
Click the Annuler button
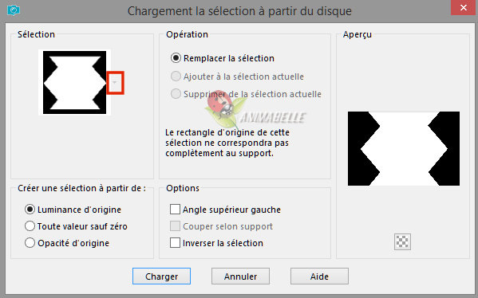(240, 276)
